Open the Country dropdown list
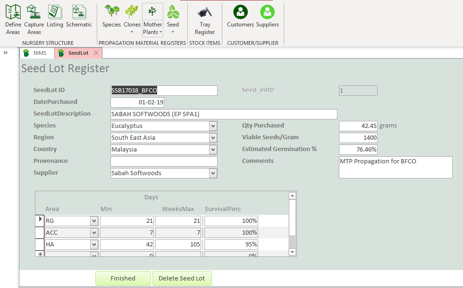 213,150
